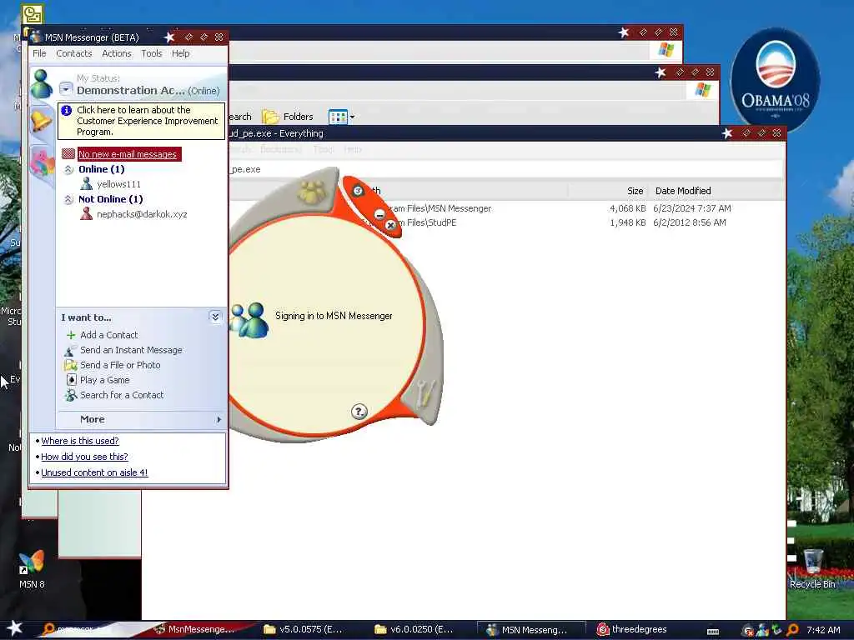Image resolution: width=854 pixels, height=640 pixels.
Task: Open the Unused content on aisle 4! link
Action: coord(94,472)
